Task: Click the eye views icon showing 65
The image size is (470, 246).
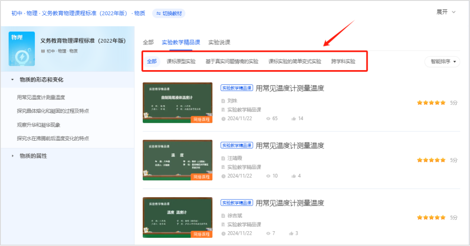Action: tap(268, 118)
